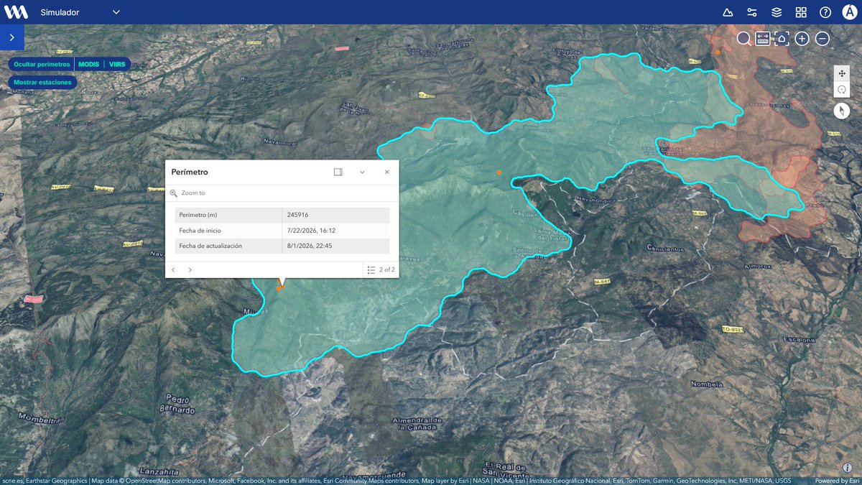This screenshot has height=485, width=862.
Task: Click the home extent view button
Action: [782, 39]
